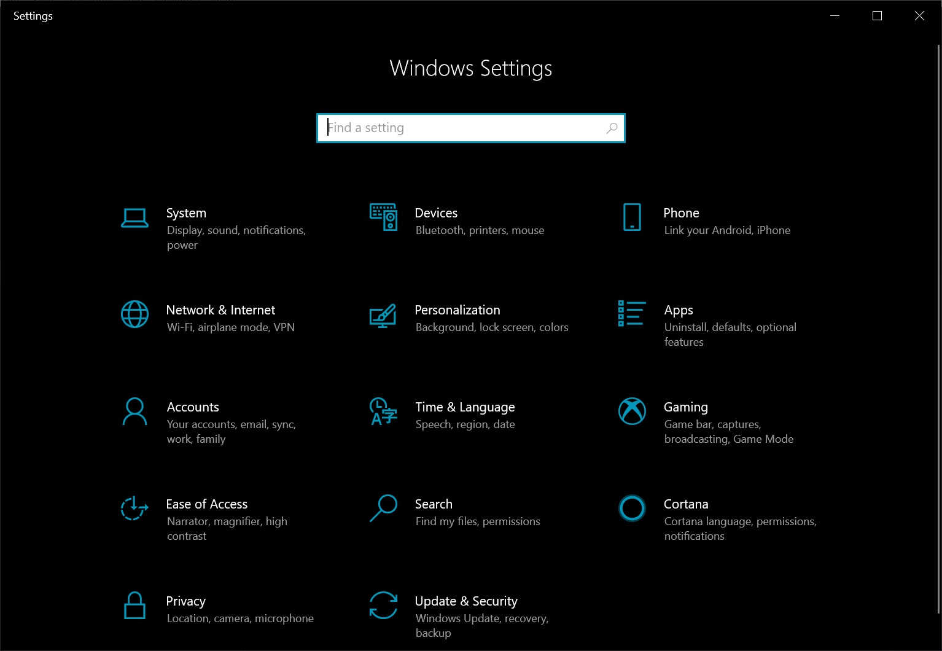Open the Gaming Xbox icon
This screenshot has height=651, width=942.
(x=632, y=411)
